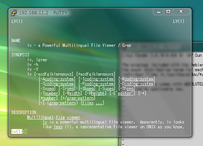Click the '[-Kcoding-system]' option

click(137, 79)
